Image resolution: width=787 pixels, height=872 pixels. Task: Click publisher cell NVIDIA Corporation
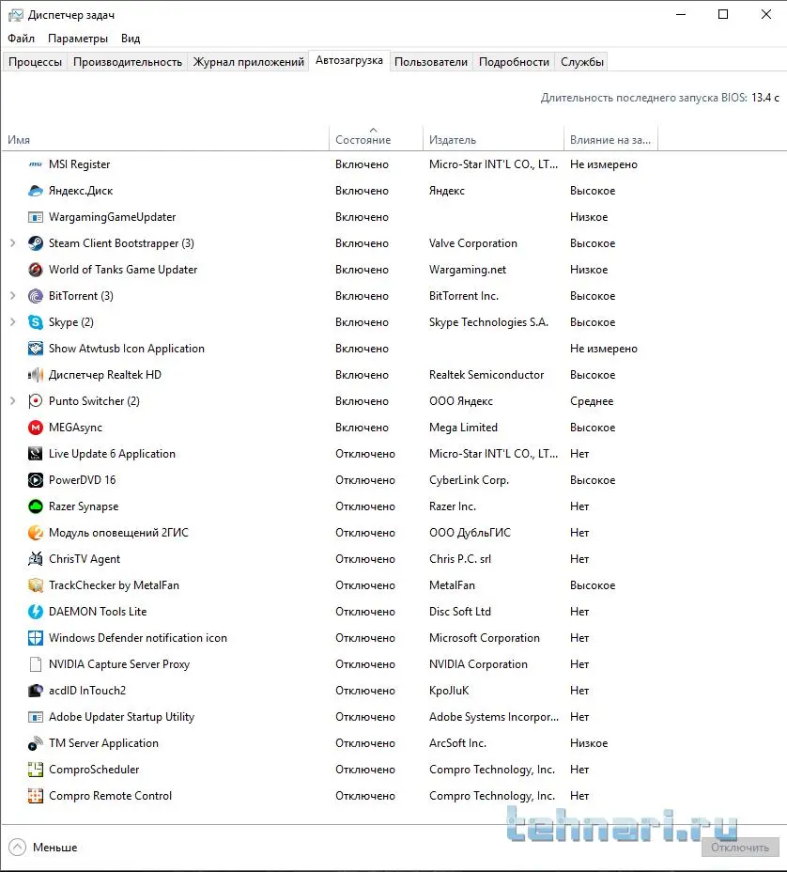(x=478, y=664)
